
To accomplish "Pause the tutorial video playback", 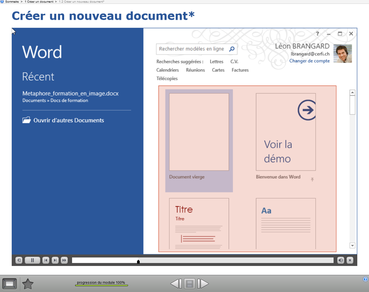I will click(x=32, y=261).
